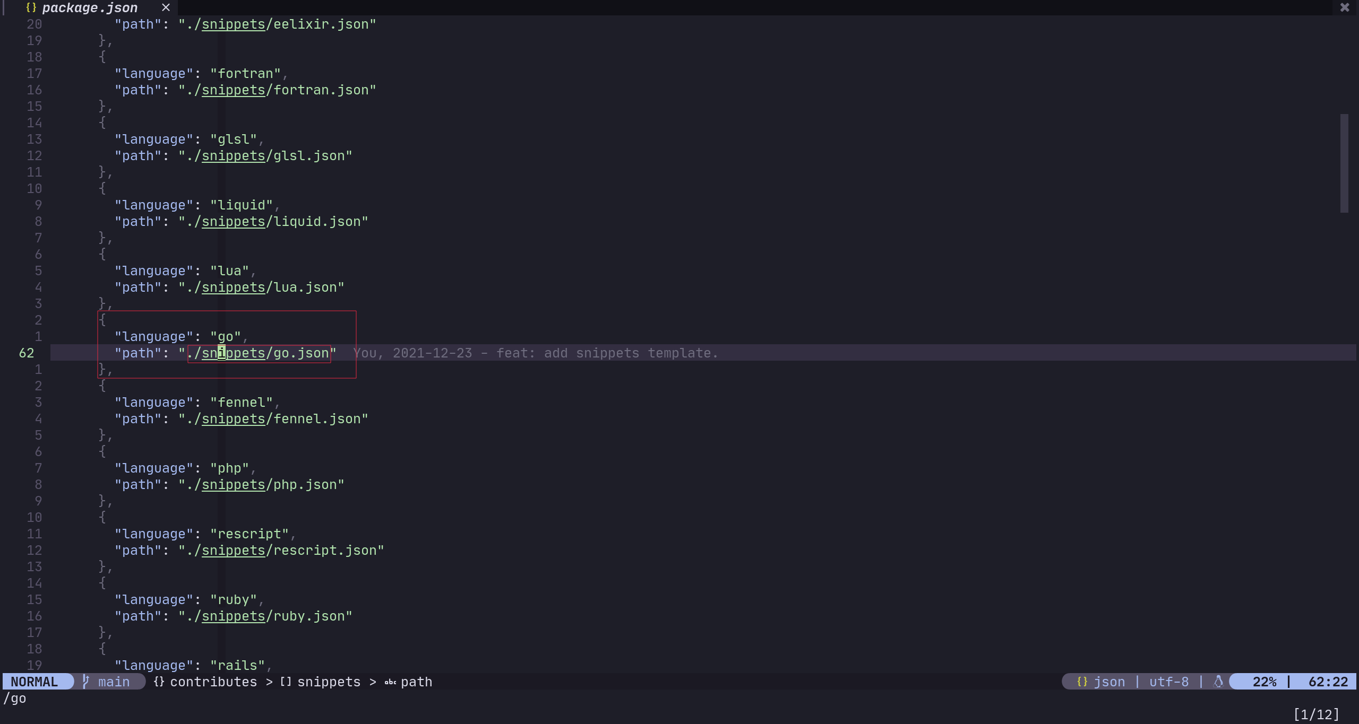Image resolution: width=1359 pixels, height=724 pixels.
Task: Click the top-right tabline close icon
Action: (x=1345, y=7)
